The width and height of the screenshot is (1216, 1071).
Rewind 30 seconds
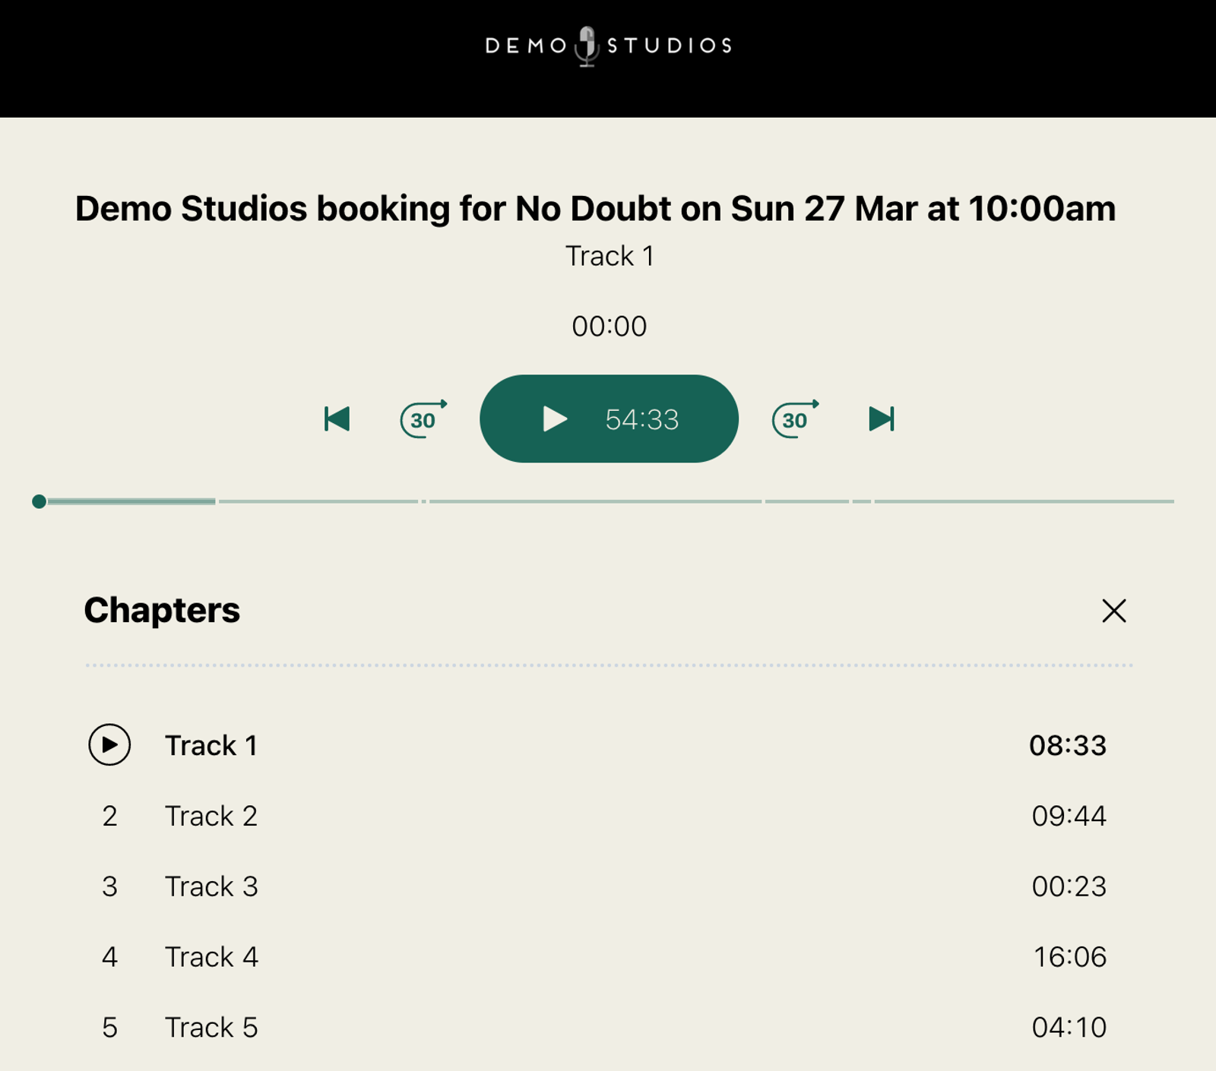(423, 419)
